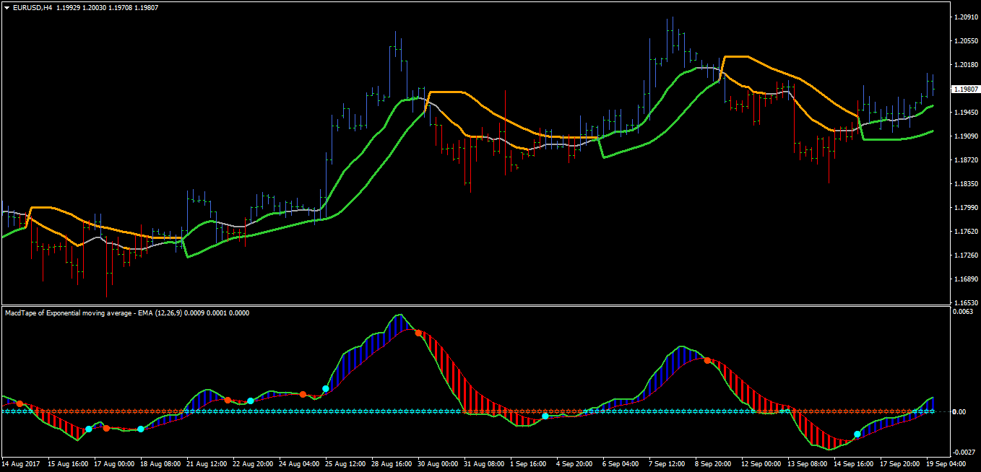This screenshot has height=472, width=981.
Task: Click the cyan dot near 1 Sep 16:00
Action: (x=545, y=416)
